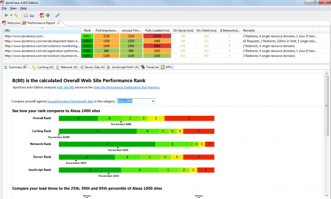Open the Caching (A) tab
This screenshot has width=331, height=199.
[x=43, y=67]
